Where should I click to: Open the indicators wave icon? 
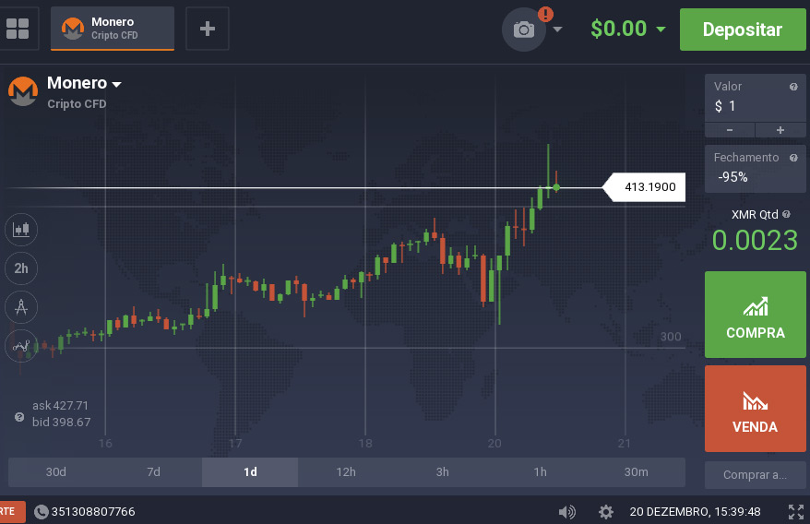[21, 346]
